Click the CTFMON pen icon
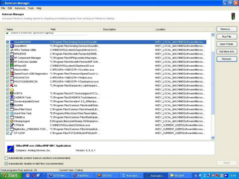This screenshot has width=239, height=179. pos(12,125)
